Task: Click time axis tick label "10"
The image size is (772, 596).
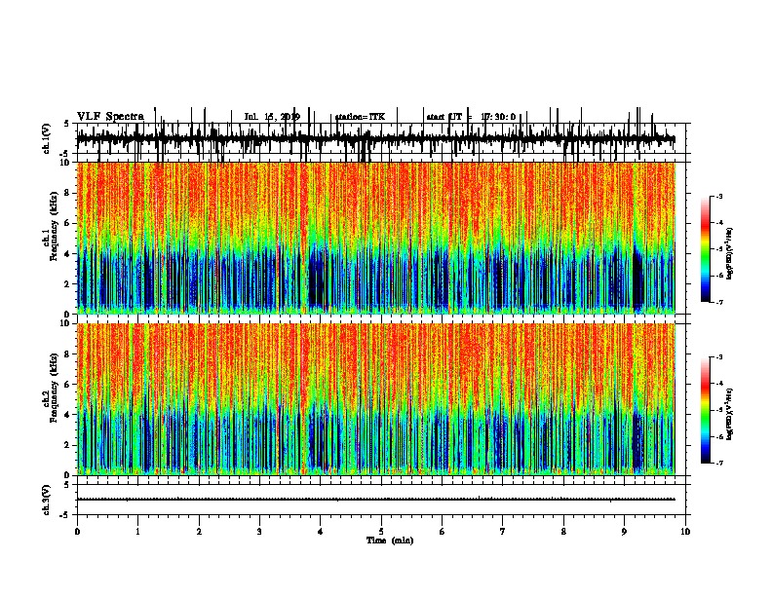Action: pos(685,532)
